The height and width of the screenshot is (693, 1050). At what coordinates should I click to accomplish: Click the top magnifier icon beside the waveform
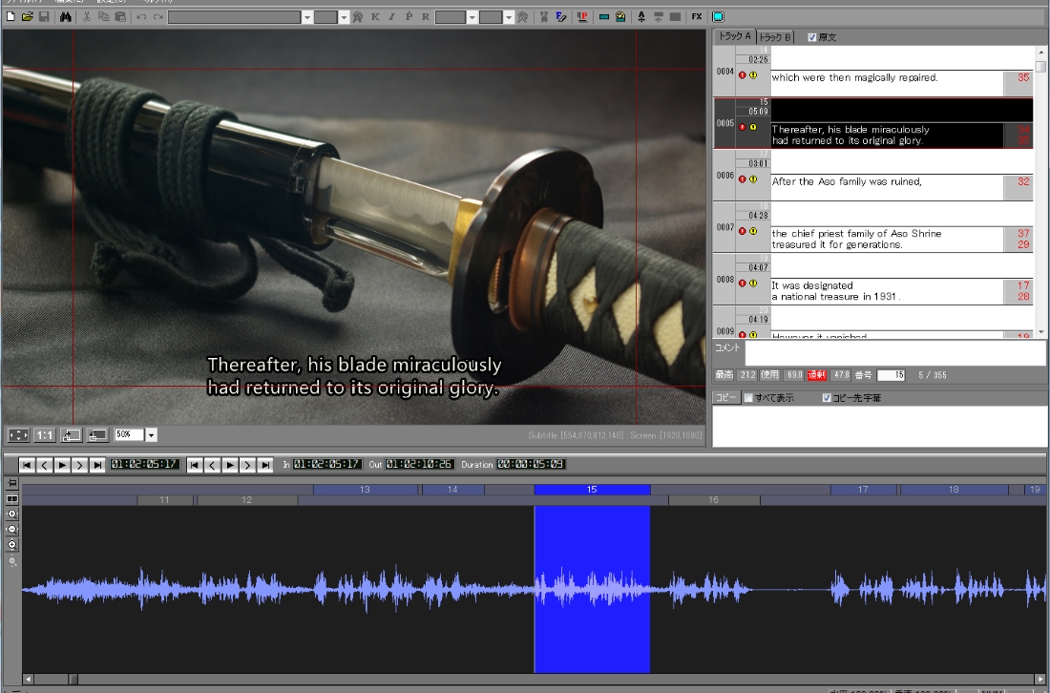tap(12, 514)
